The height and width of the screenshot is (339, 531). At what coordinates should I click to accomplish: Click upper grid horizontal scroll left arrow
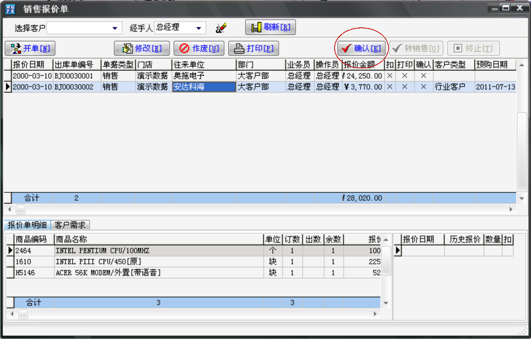click(x=10, y=209)
